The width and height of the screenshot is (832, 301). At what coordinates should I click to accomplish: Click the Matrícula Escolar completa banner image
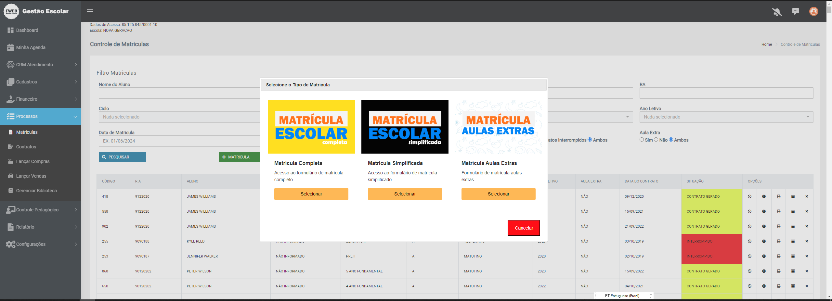311,127
